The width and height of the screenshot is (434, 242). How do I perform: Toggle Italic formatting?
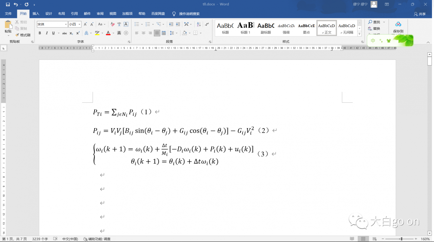tap(46, 33)
